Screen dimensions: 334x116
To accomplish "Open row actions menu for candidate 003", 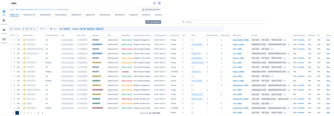I will click(14, 44).
